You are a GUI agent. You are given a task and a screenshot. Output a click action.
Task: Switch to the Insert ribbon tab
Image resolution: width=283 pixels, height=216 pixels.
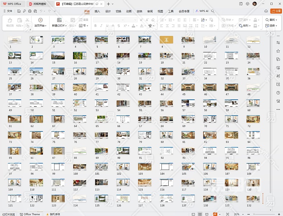pyautogui.click(x=97, y=11)
